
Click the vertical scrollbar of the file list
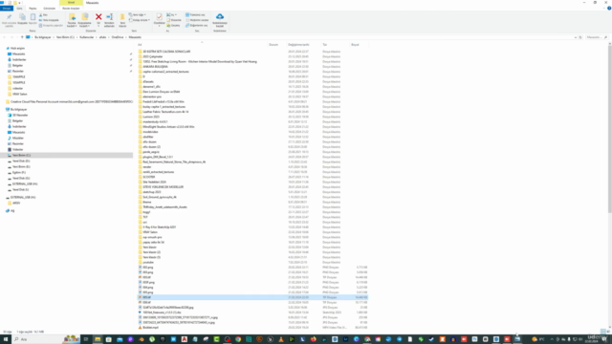[x=610, y=129]
